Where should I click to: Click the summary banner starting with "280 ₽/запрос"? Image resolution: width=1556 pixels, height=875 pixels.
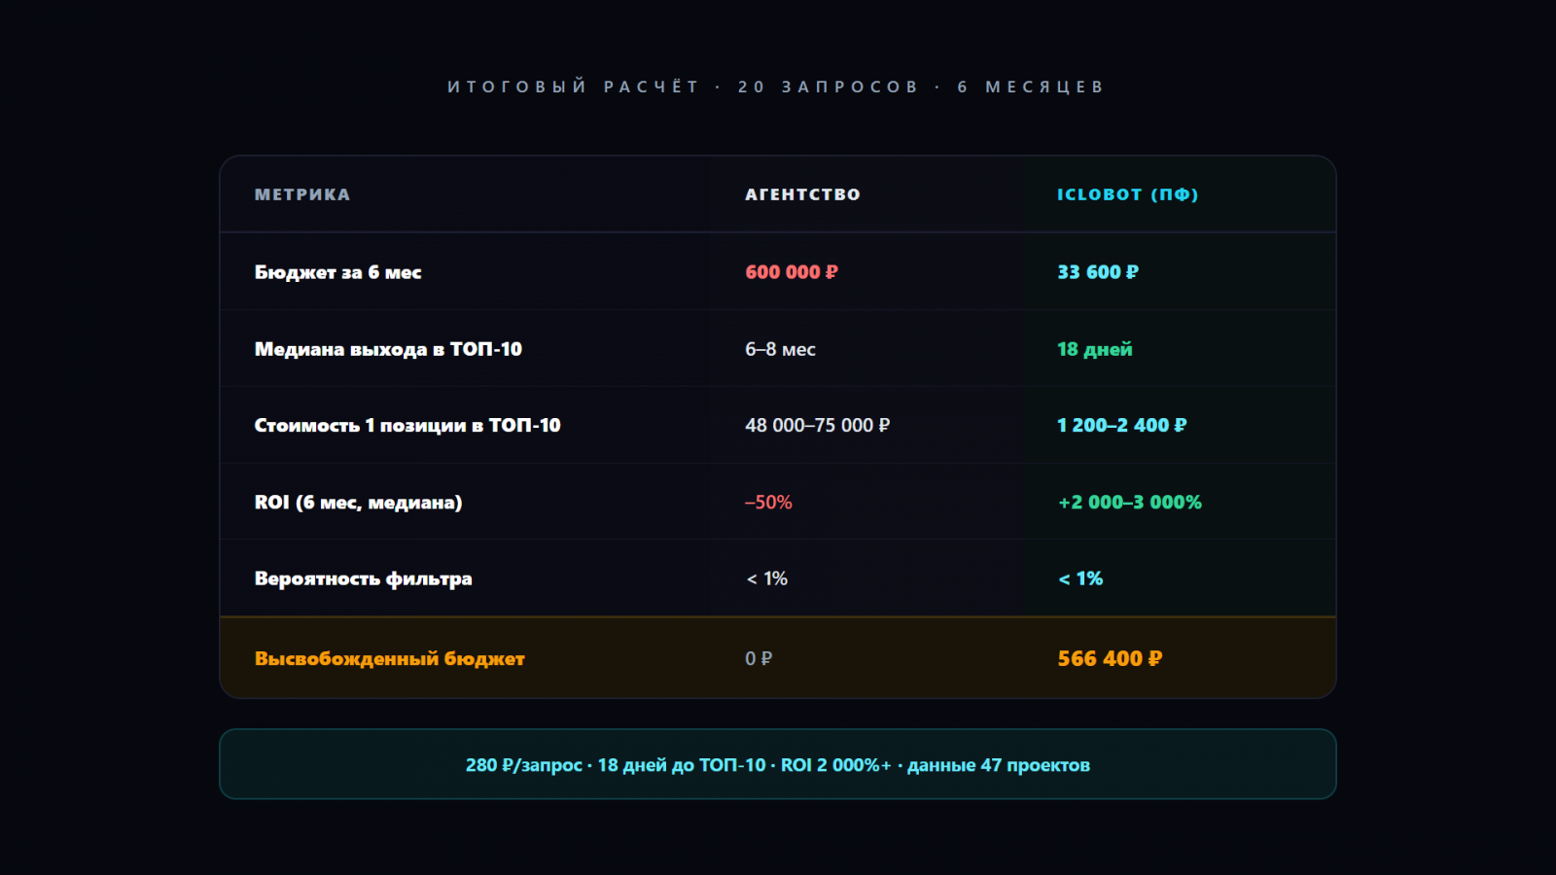(777, 765)
